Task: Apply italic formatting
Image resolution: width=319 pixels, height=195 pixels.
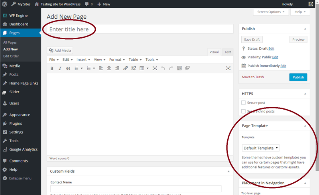Action: pyautogui.click(x=60, y=68)
